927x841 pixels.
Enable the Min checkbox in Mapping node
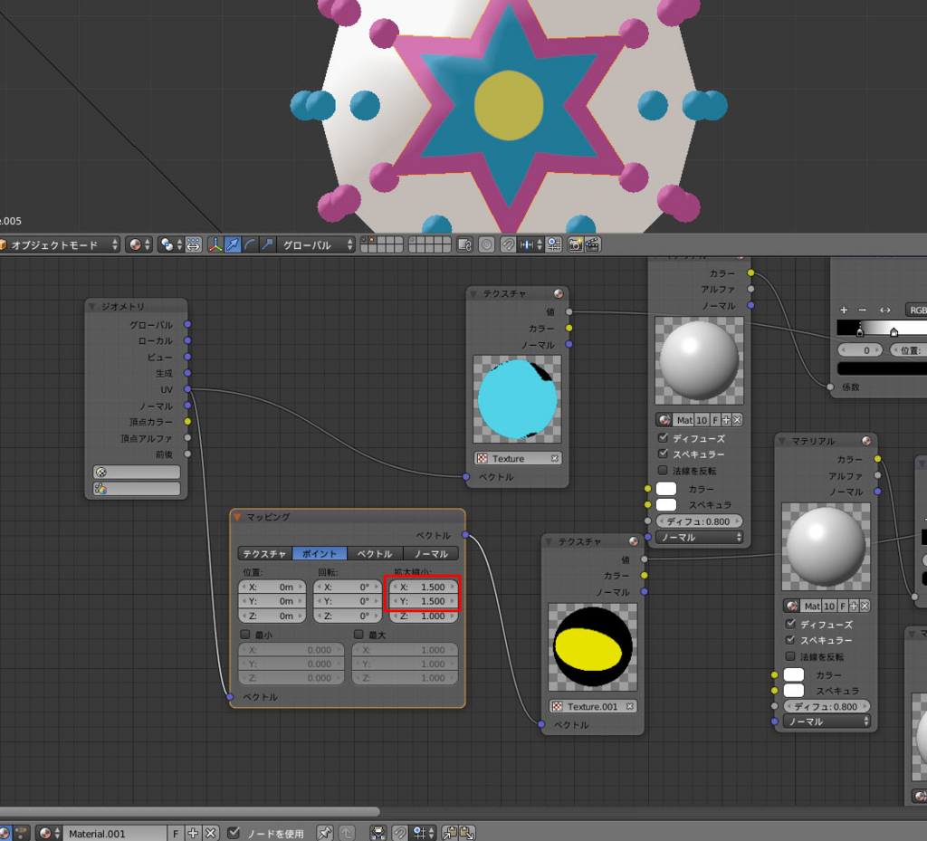pyautogui.click(x=244, y=635)
